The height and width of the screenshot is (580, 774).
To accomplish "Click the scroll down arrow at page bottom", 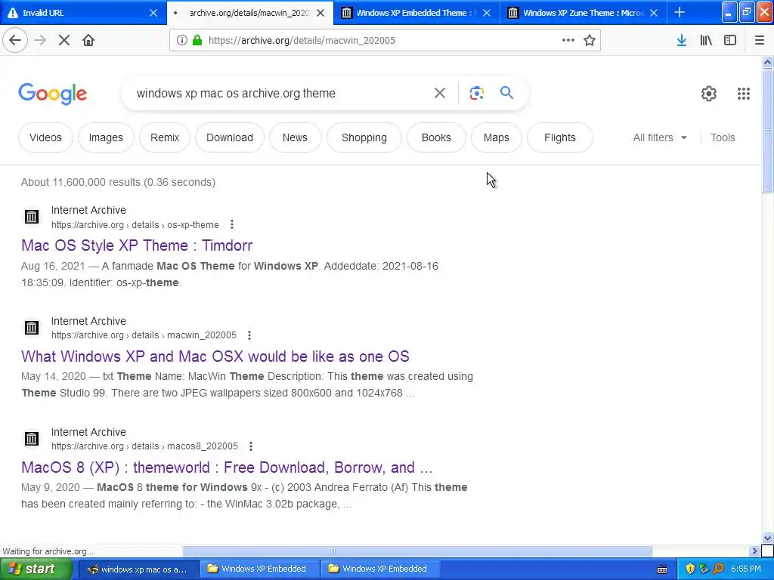I will point(767,538).
